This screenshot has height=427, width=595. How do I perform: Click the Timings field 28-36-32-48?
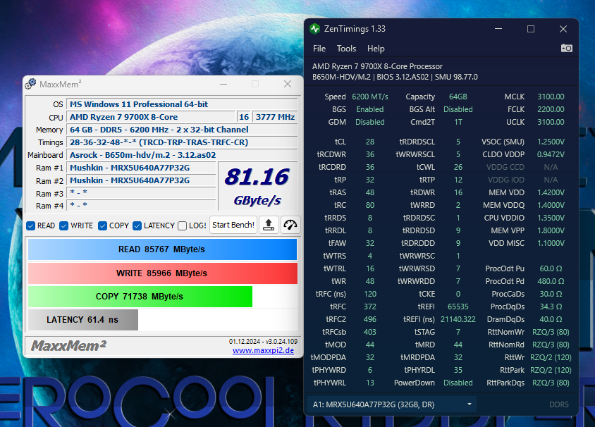tap(182, 142)
